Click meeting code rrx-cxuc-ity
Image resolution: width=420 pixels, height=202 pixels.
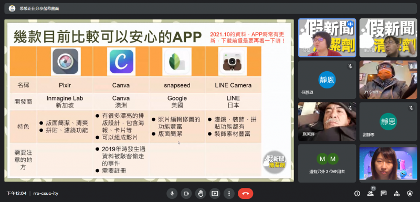(x=46, y=194)
